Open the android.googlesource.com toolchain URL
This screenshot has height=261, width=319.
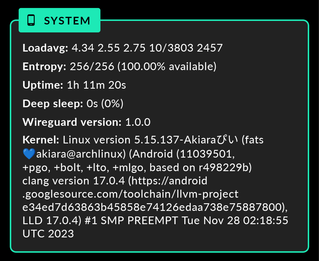[130, 187]
